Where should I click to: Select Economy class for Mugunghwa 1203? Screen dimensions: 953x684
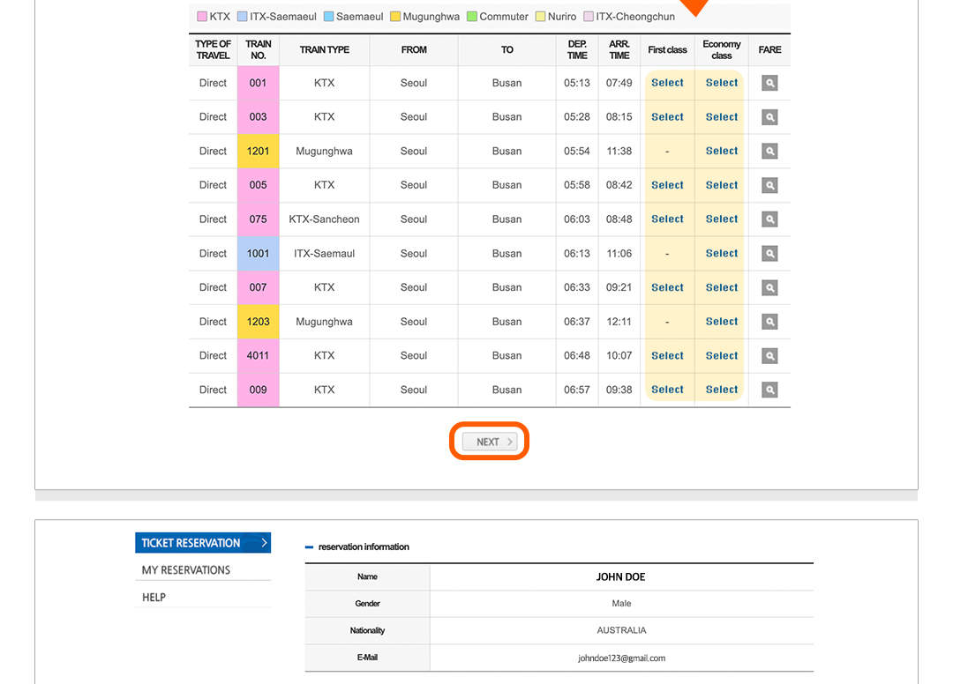point(721,322)
